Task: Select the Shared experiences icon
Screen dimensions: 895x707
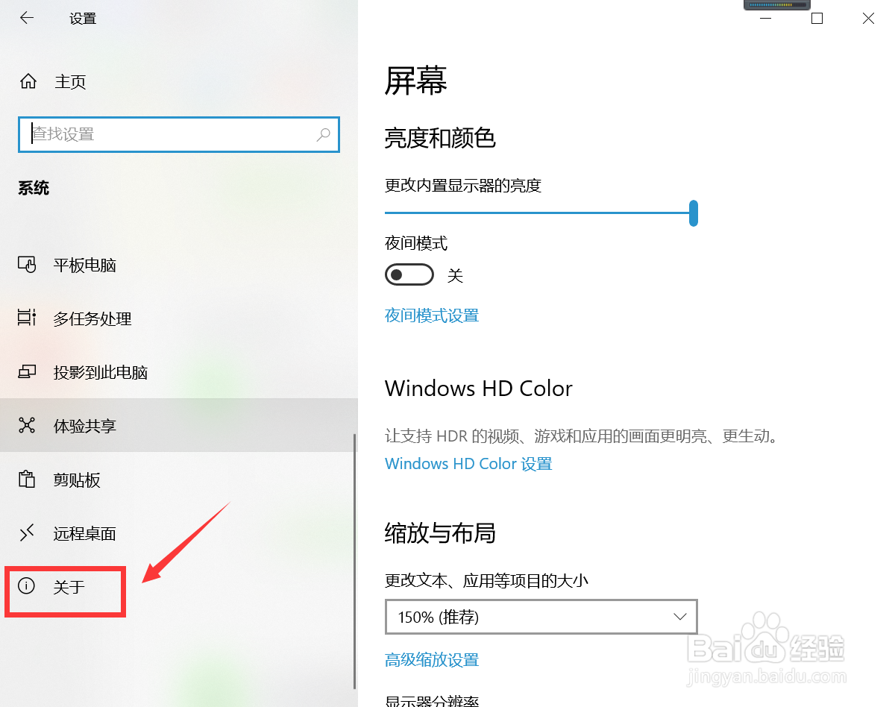Action: pos(27,426)
